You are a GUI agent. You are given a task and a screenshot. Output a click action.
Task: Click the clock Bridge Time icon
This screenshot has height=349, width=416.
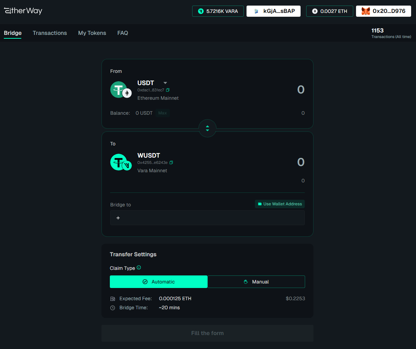tap(113, 308)
